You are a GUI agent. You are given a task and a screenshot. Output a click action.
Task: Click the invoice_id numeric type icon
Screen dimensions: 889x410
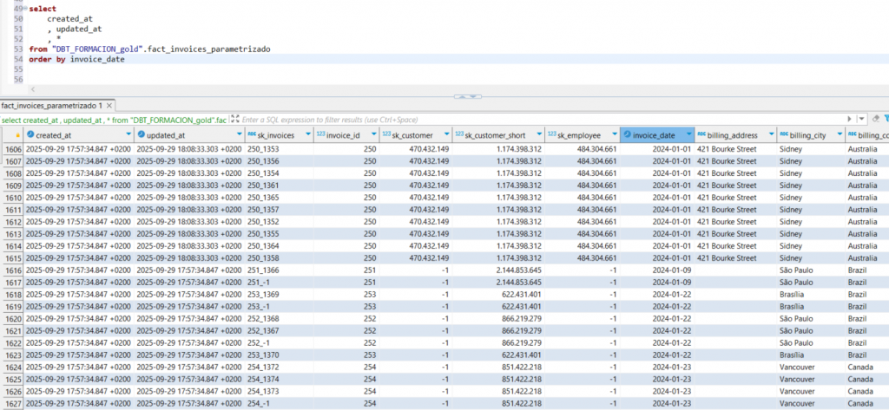pos(319,135)
